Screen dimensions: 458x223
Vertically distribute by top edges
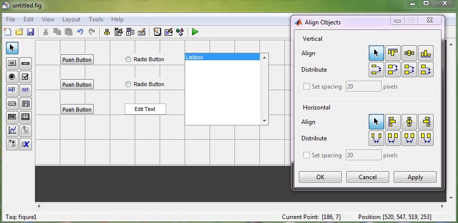[393, 69]
